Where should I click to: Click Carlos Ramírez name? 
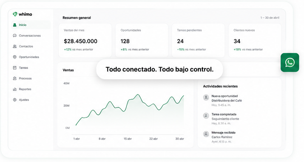222,137
